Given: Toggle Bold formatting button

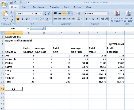Looking at the screenshot, I should pyautogui.click(x=18, y=19).
